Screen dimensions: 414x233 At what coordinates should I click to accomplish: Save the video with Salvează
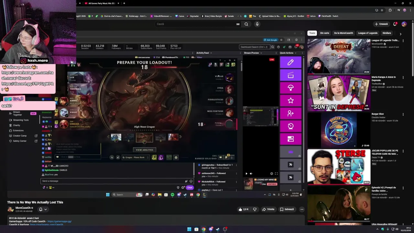pyautogui.click(x=287, y=209)
